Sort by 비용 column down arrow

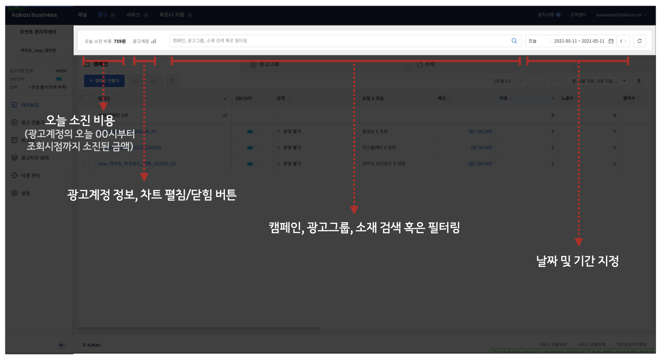pos(553,98)
